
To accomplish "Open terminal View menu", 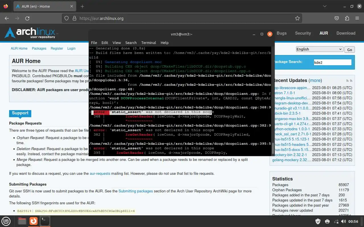I will click(117, 43).
